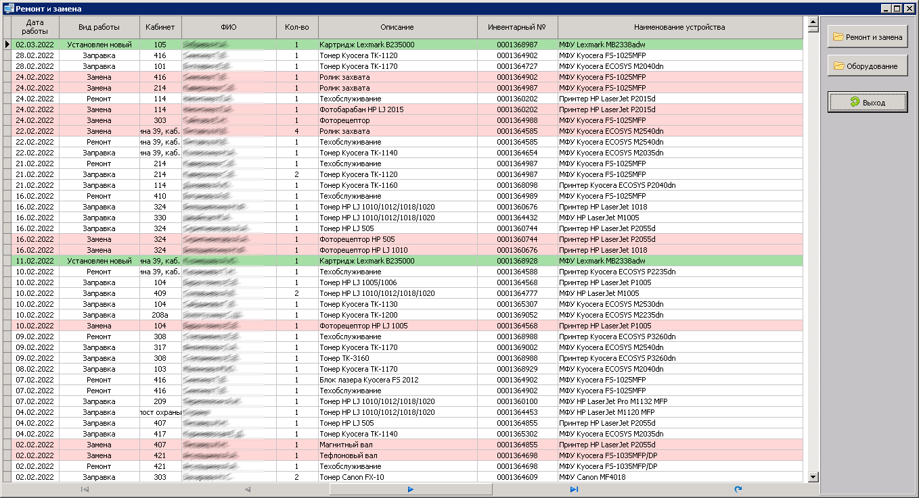Image resolution: width=919 pixels, height=498 pixels.
Task: Click the Тонер HP LJ 1005/1006 description
Action: (397, 282)
